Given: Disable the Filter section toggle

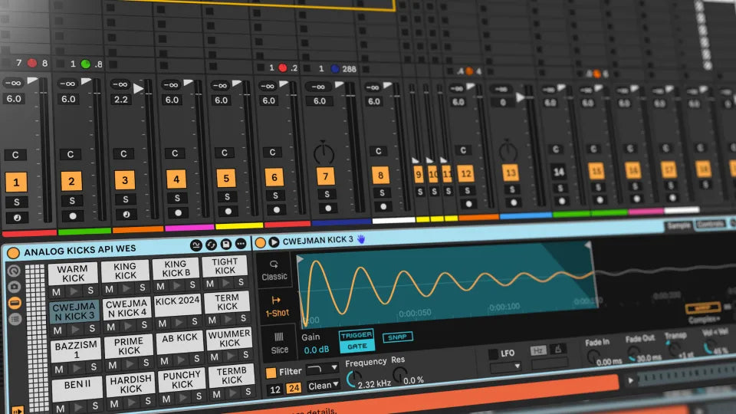Looking at the screenshot, I should point(271,373).
